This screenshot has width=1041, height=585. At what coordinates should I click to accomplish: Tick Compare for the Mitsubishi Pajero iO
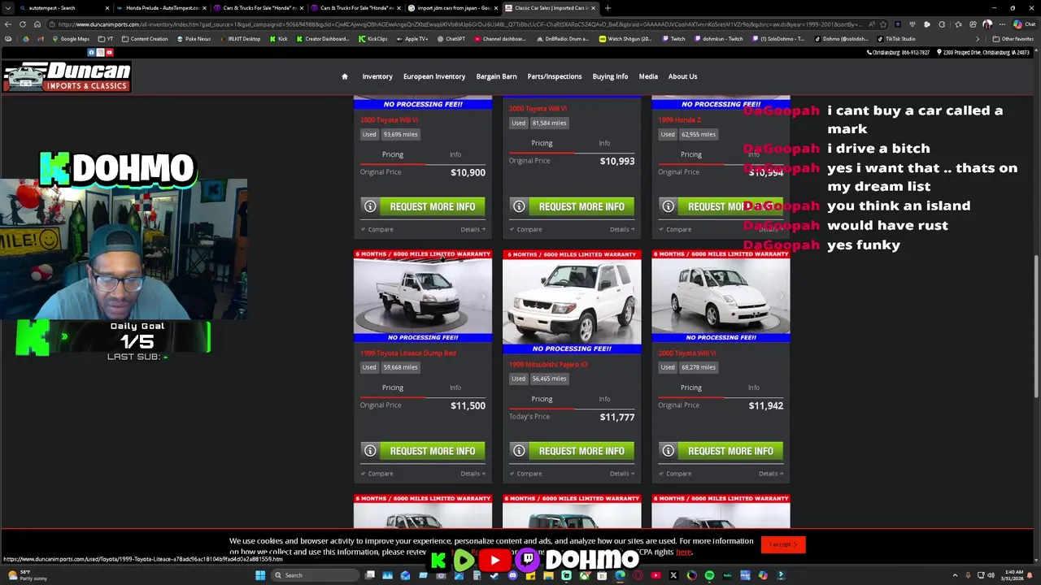(x=525, y=474)
